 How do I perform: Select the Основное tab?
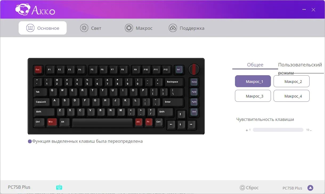(43, 28)
